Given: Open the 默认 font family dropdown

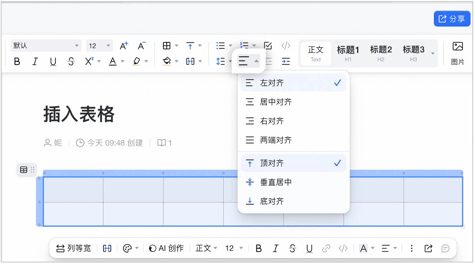Looking at the screenshot, I should (x=46, y=46).
